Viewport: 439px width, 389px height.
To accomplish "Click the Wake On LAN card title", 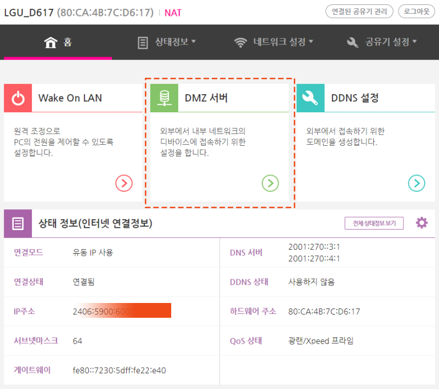I will coord(70,99).
